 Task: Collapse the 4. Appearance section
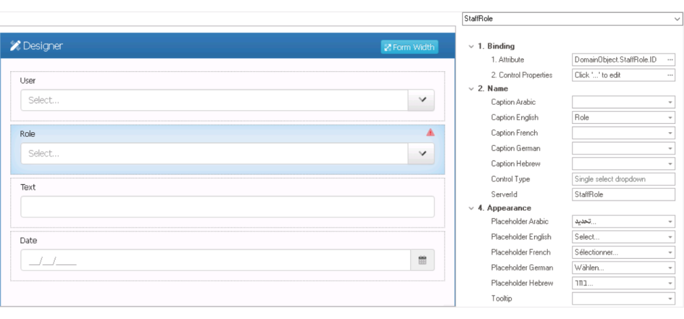click(471, 207)
